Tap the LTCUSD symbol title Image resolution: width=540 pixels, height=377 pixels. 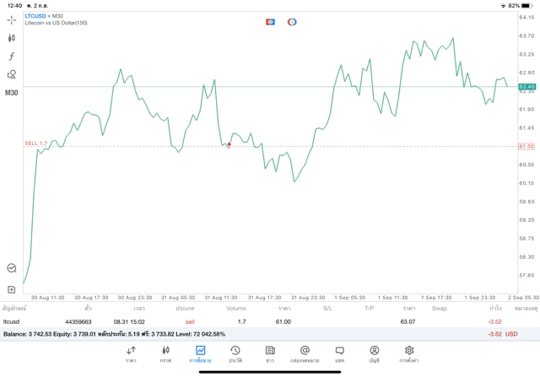(35, 16)
